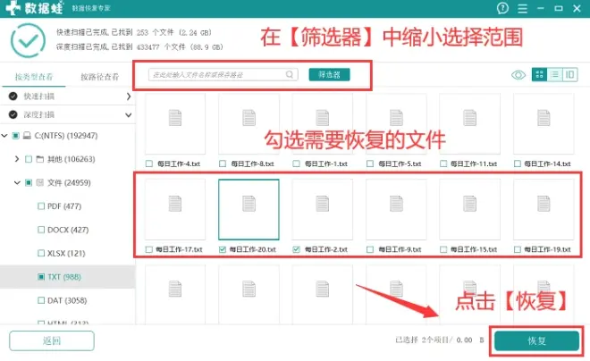Click the 返回 back button
The width and height of the screenshot is (590, 361).
click(52, 340)
